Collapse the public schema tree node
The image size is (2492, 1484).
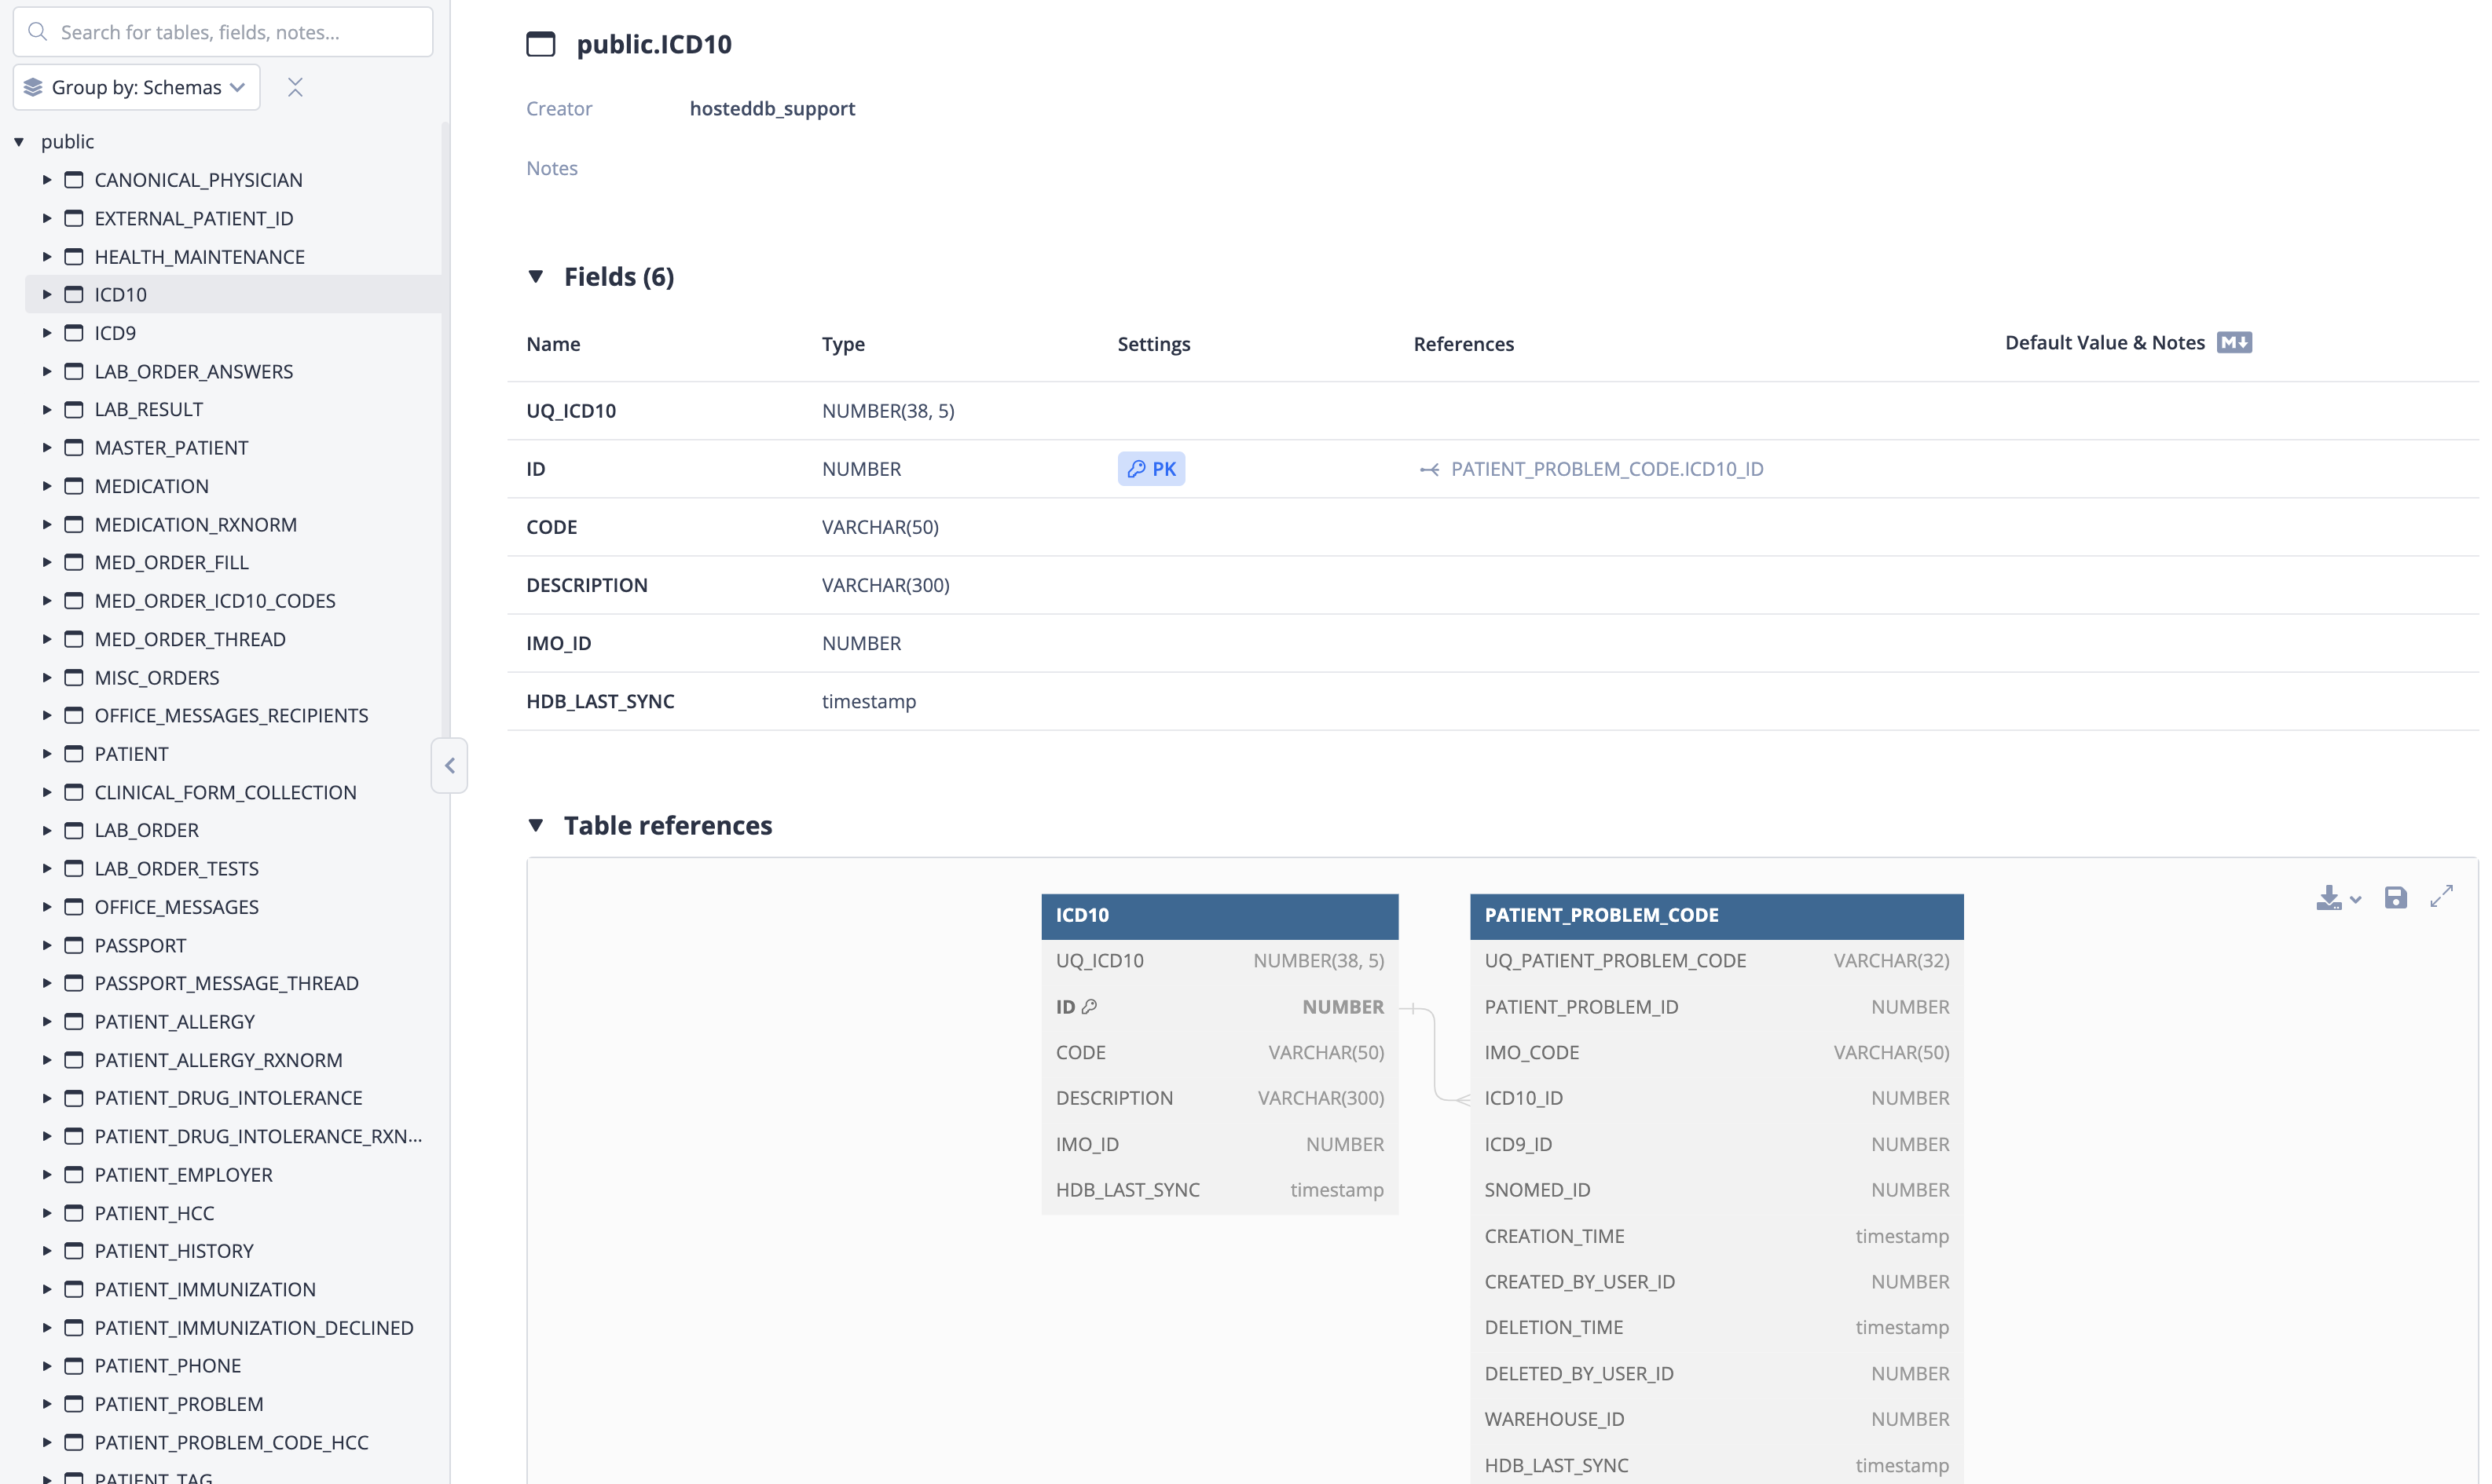click(19, 142)
